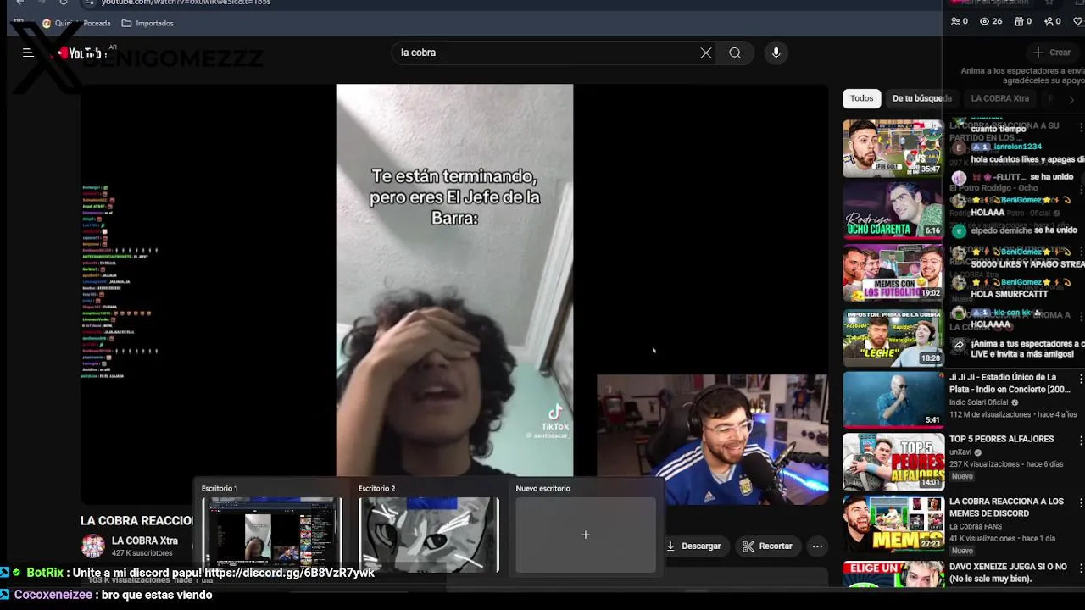Open the 'TOP 5 PEORES ALFAJORES' video title
Viewport: 1085px width, 610px height.
pyautogui.click(x=1001, y=439)
